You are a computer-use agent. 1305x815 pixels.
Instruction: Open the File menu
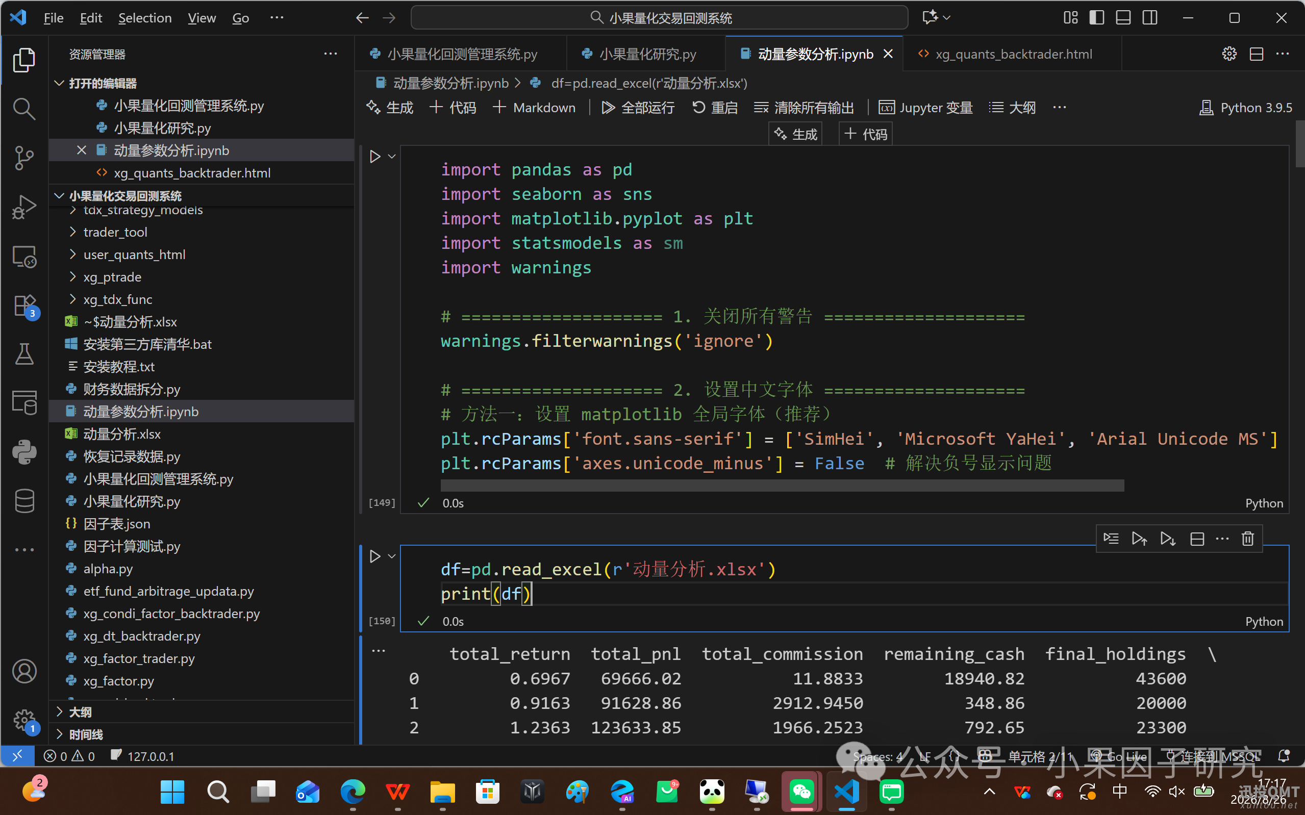(54, 18)
